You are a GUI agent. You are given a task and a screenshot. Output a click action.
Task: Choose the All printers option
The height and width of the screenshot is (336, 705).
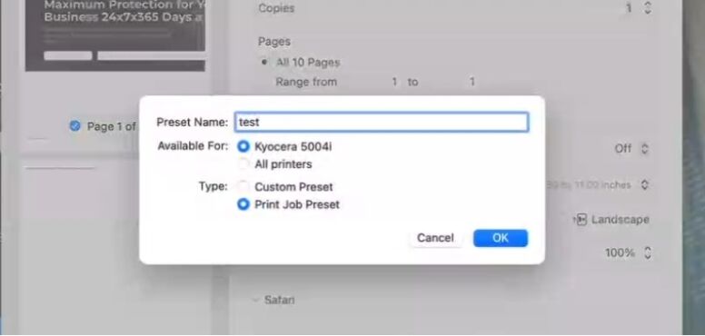243,164
